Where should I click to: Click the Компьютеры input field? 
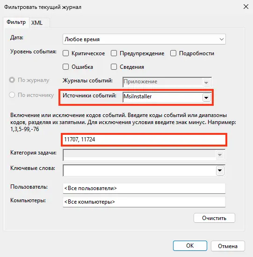pyautogui.click(x=144, y=202)
